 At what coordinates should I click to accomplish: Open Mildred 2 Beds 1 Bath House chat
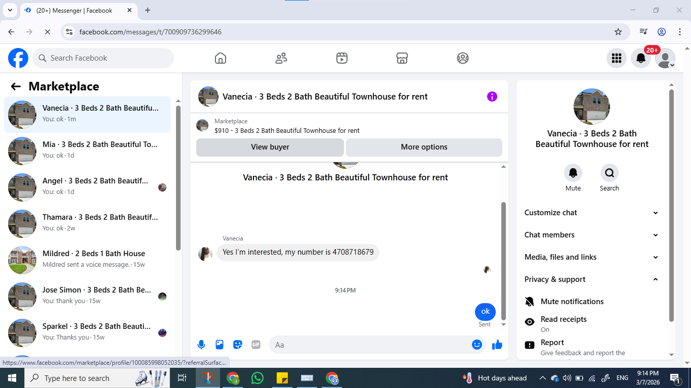[88, 260]
